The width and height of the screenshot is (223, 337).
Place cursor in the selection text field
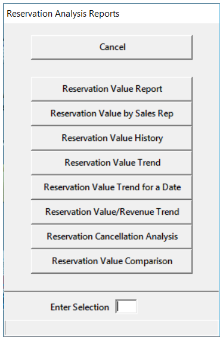tap(126, 306)
